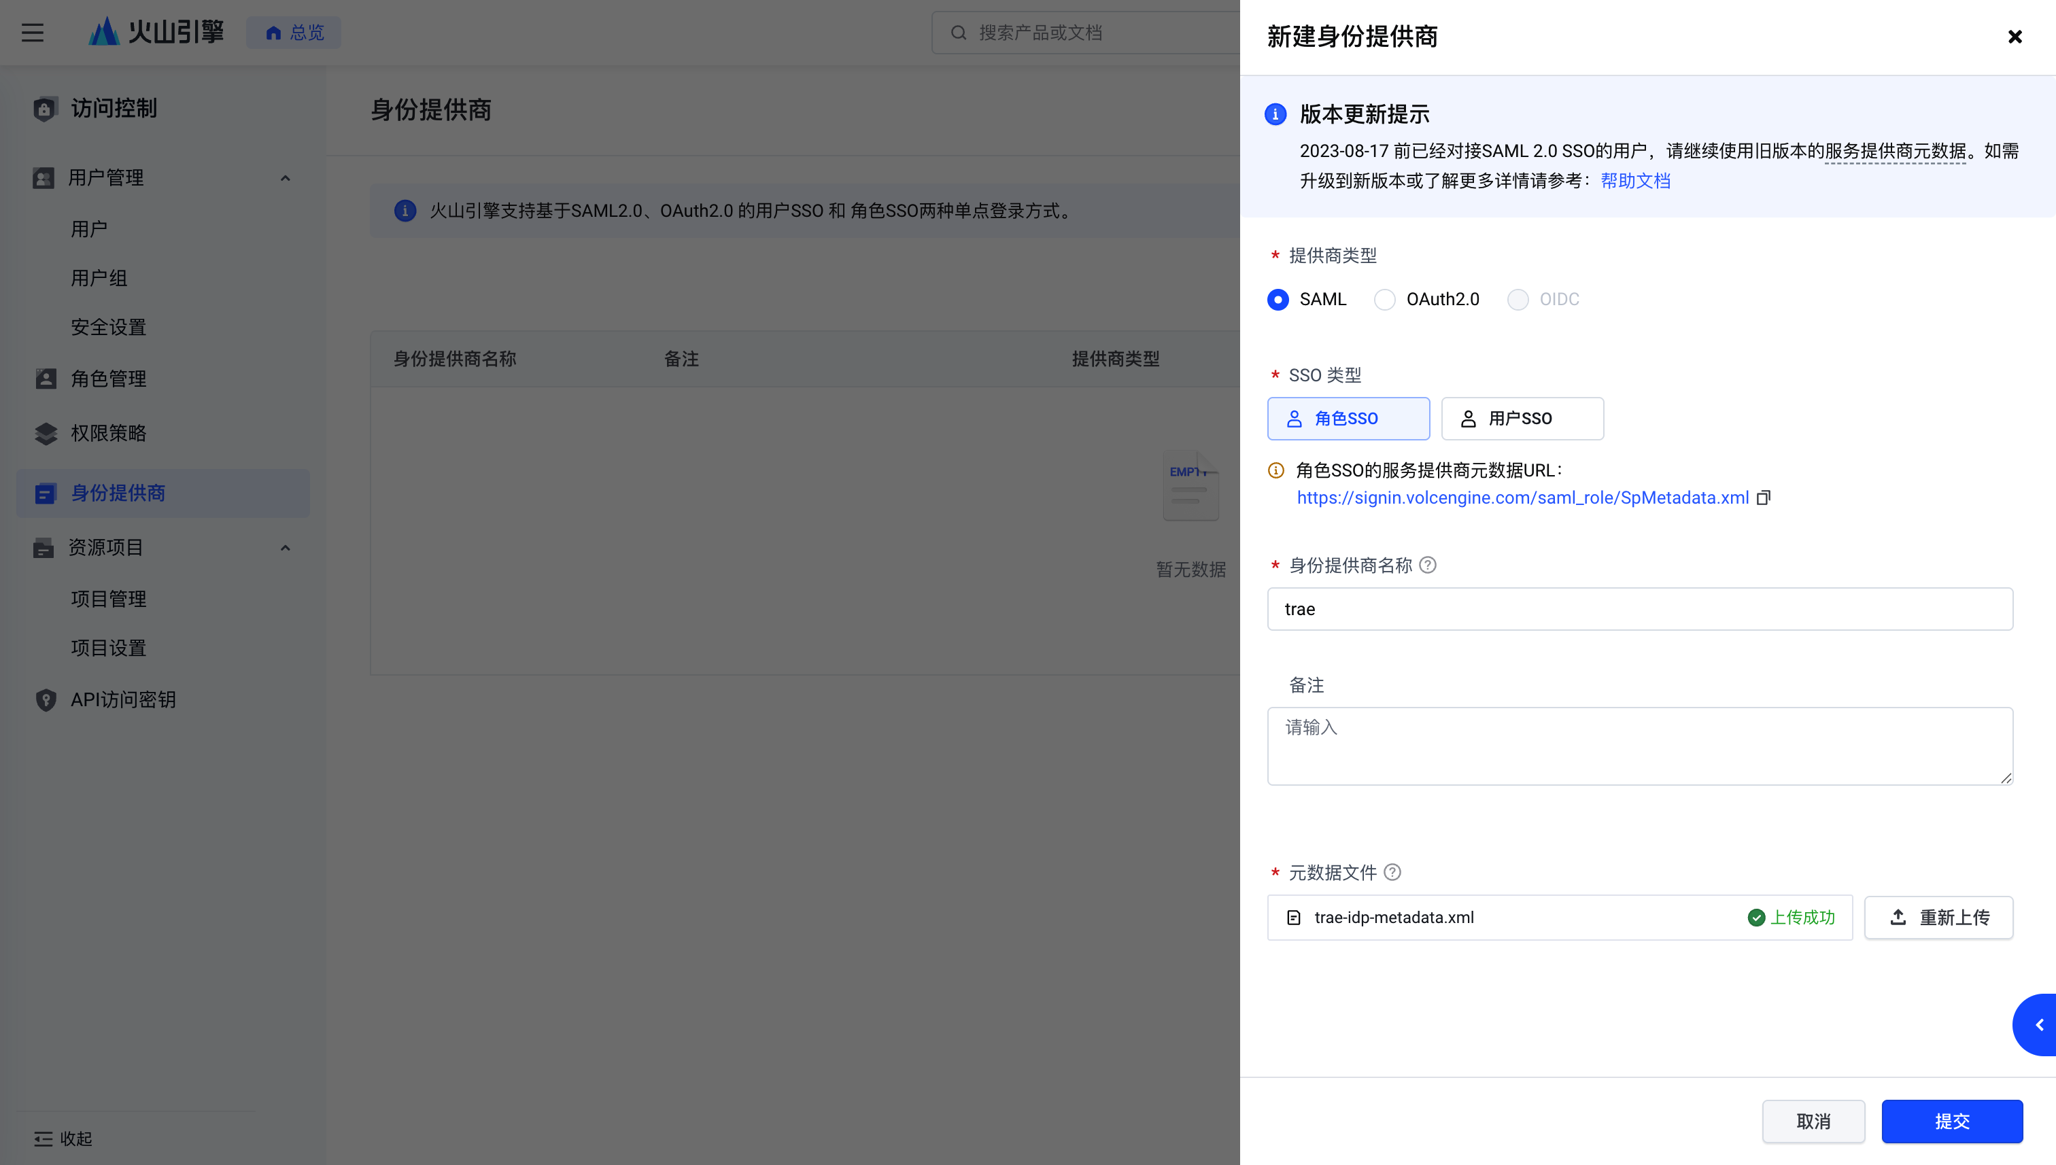Image resolution: width=2056 pixels, height=1165 pixels.
Task: Click the metadata file help icon
Action: click(1392, 872)
